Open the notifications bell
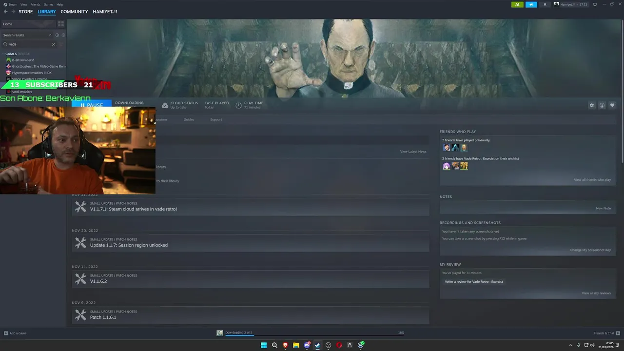Image resolution: width=624 pixels, height=351 pixels. click(x=545, y=4)
